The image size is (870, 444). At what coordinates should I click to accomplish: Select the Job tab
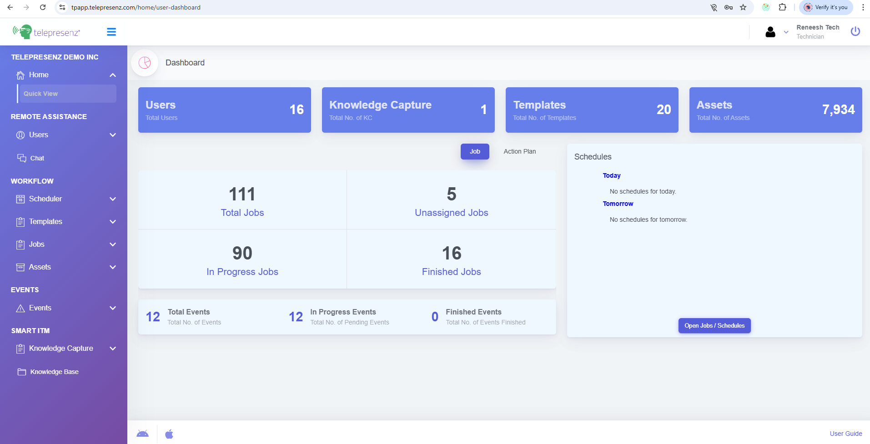point(475,151)
